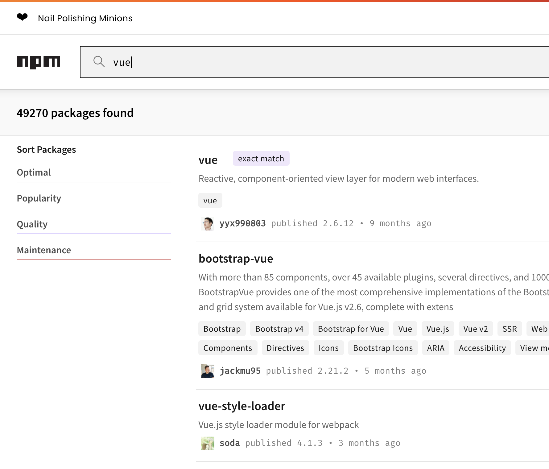Open yyx990803's avatar image
The image size is (549, 469).
click(208, 224)
